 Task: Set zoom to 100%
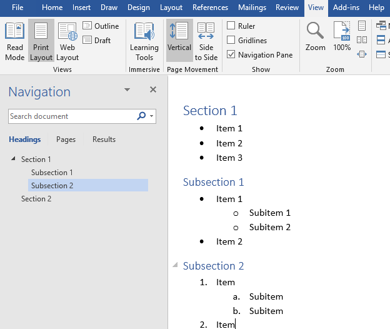point(342,36)
